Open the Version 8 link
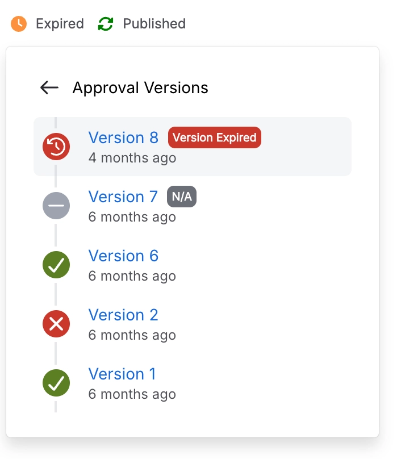Screen dimensions: 401x459 (123, 137)
